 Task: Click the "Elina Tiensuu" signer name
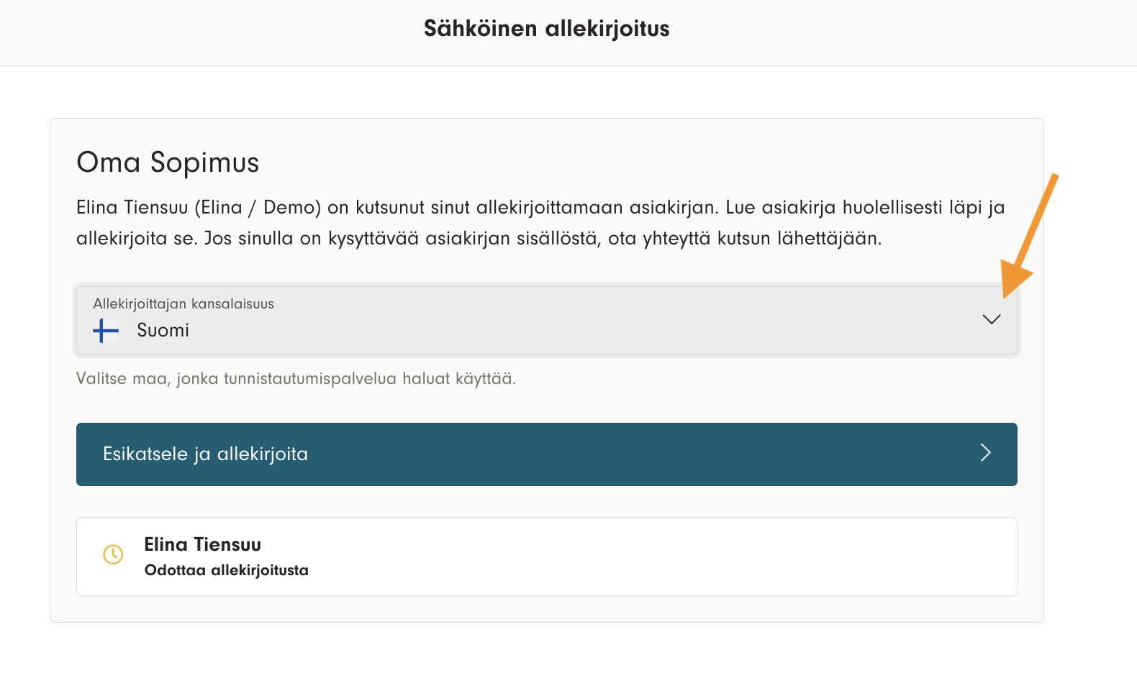pos(202,545)
